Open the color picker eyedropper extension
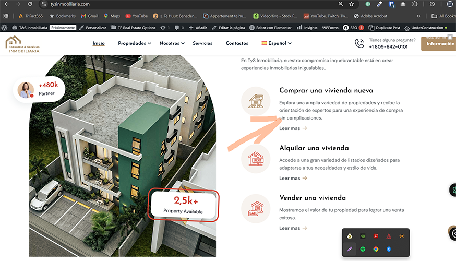This screenshot has height=261, width=456. click(379, 4)
